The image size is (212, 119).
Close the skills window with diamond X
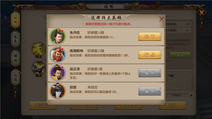coord(202,13)
